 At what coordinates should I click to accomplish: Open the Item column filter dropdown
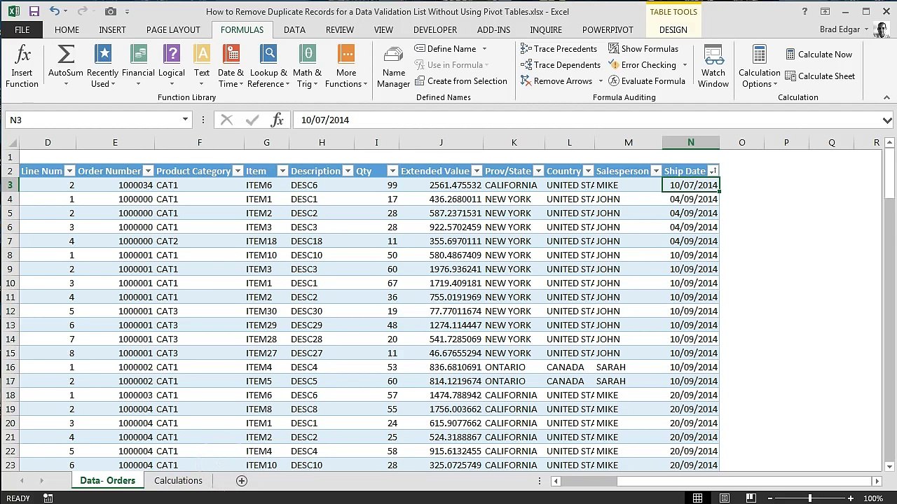pyautogui.click(x=282, y=171)
